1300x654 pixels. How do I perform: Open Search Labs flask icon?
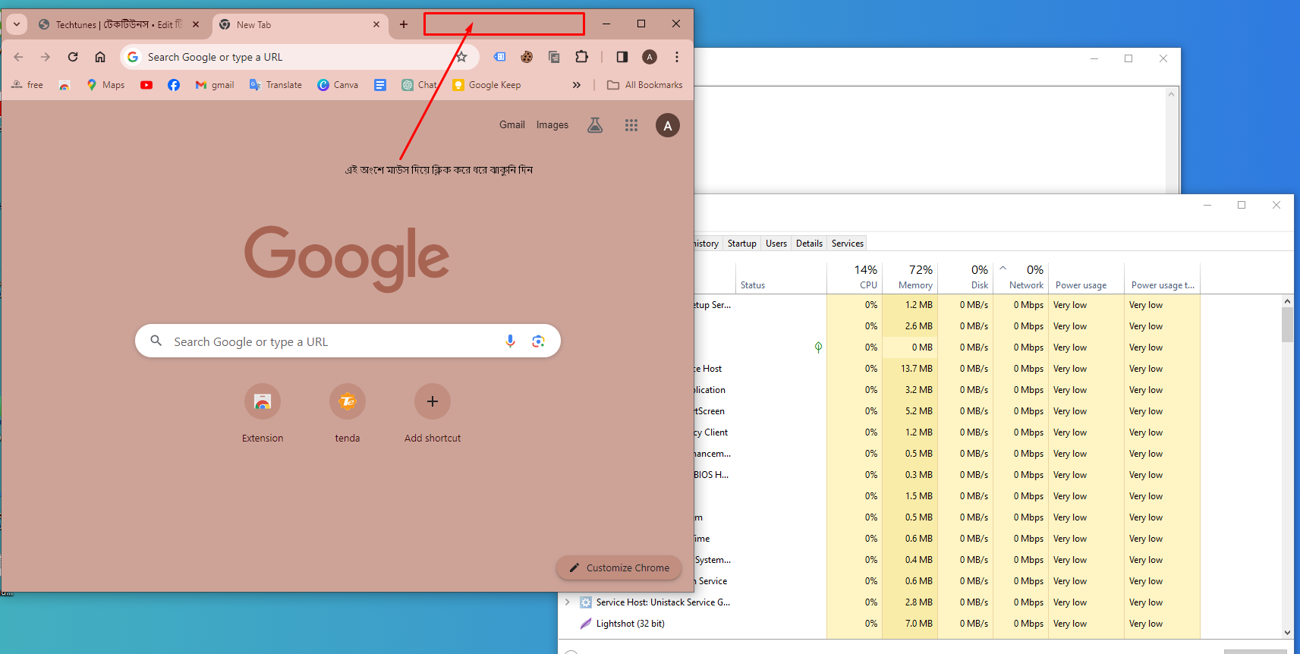[x=595, y=125]
